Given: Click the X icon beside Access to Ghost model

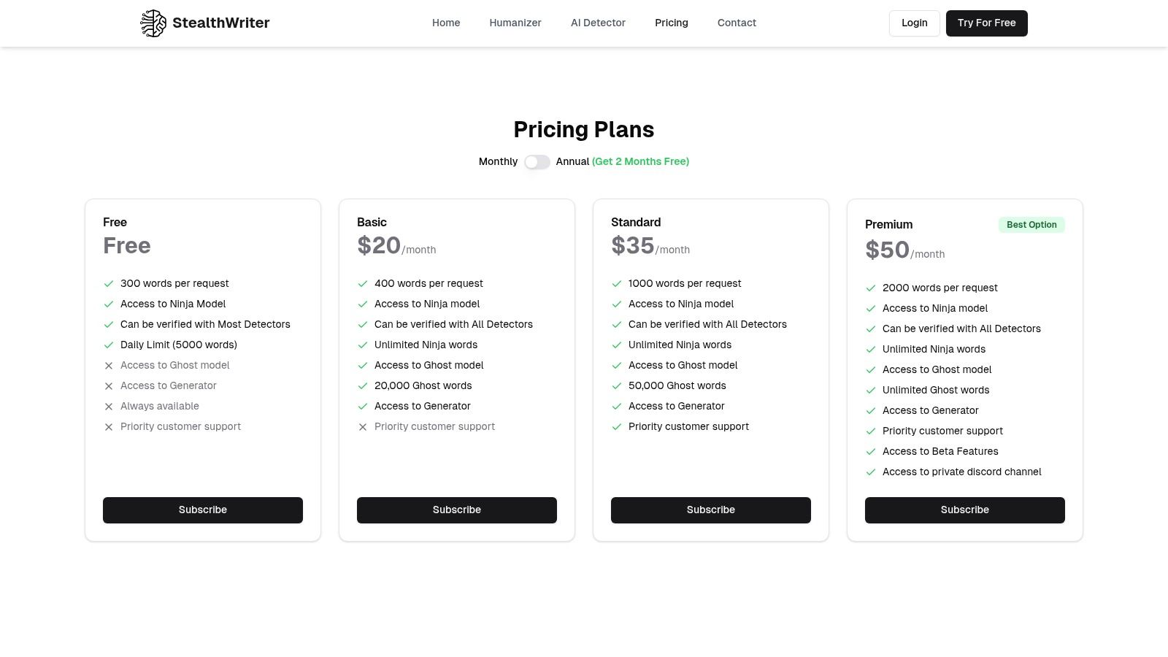Looking at the screenshot, I should click(109, 366).
